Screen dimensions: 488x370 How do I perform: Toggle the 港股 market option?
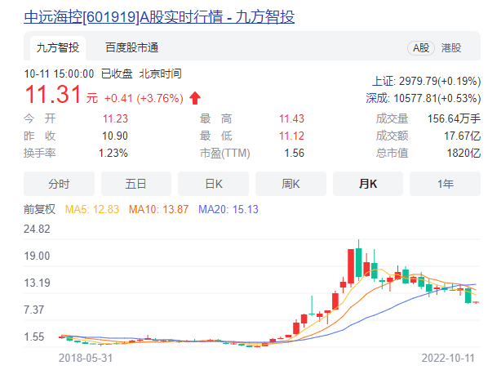pos(451,48)
